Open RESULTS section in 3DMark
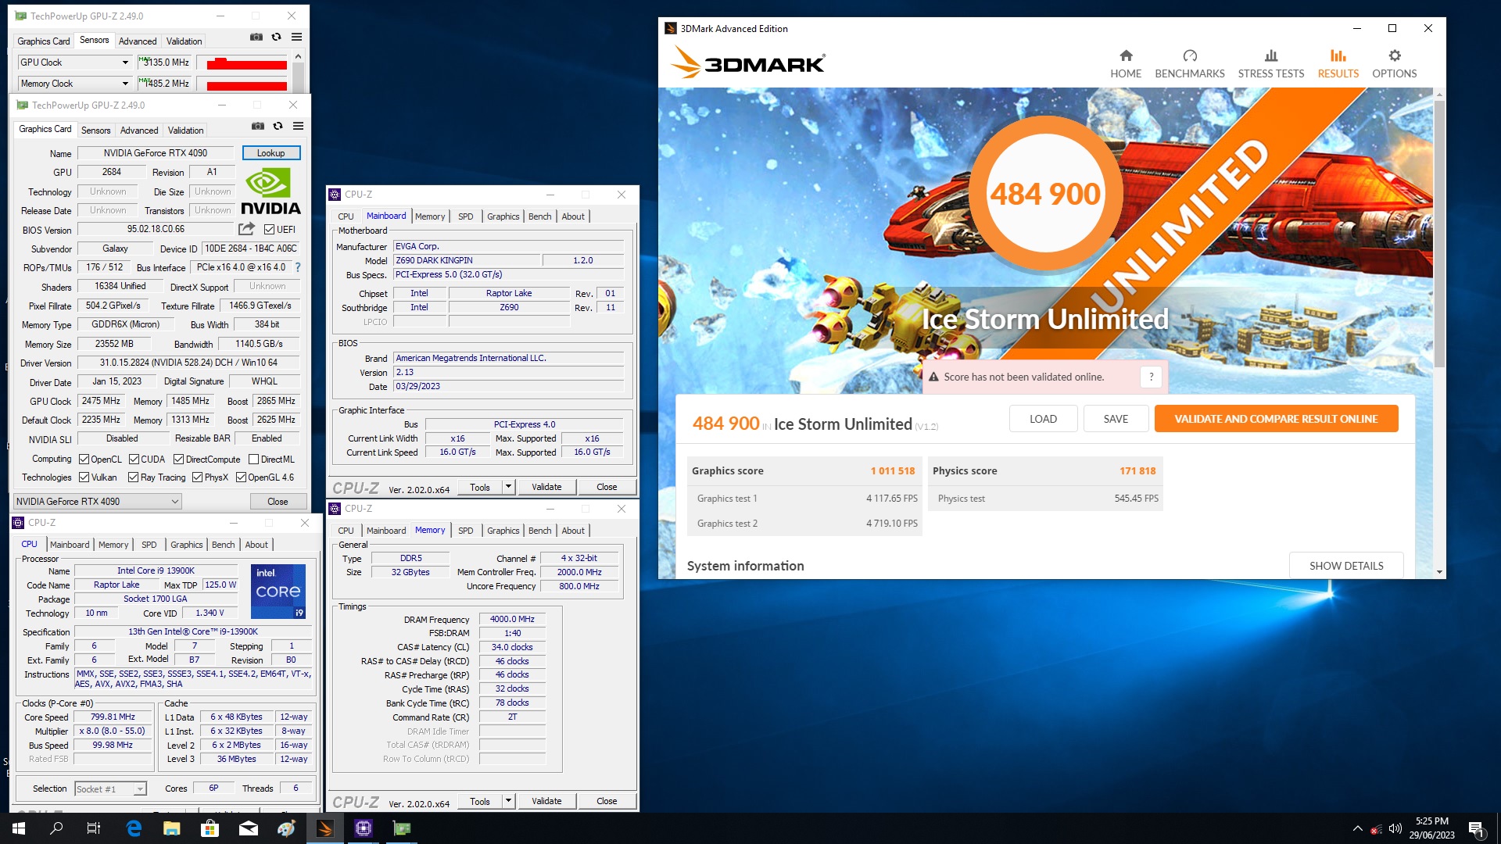Screen dimensions: 1501x844 (1338, 64)
